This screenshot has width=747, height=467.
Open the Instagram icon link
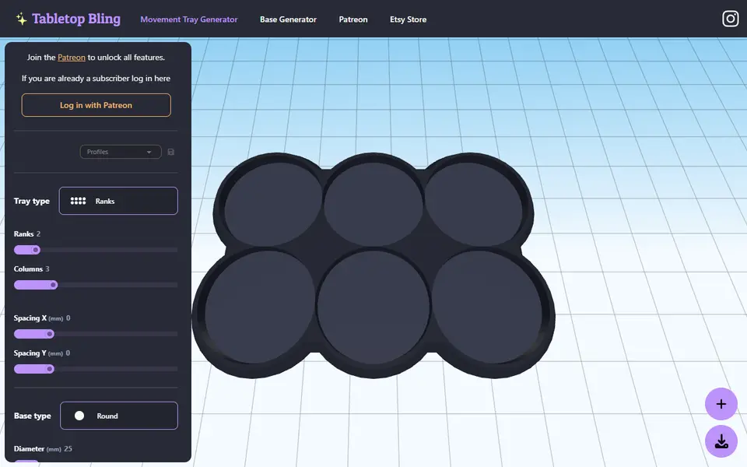click(x=730, y=19)
